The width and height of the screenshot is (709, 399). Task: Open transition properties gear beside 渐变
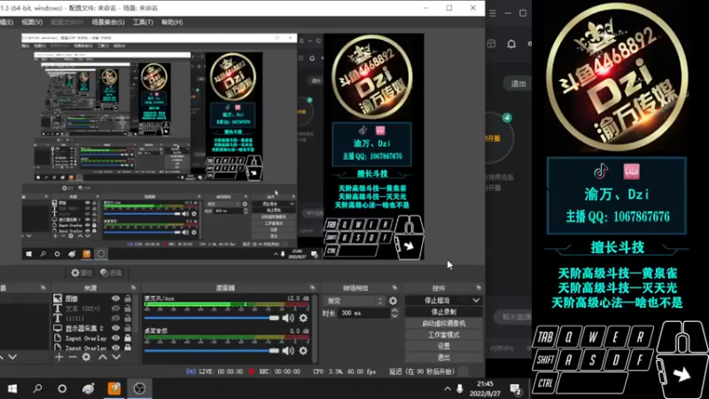[x=393, y=301]
